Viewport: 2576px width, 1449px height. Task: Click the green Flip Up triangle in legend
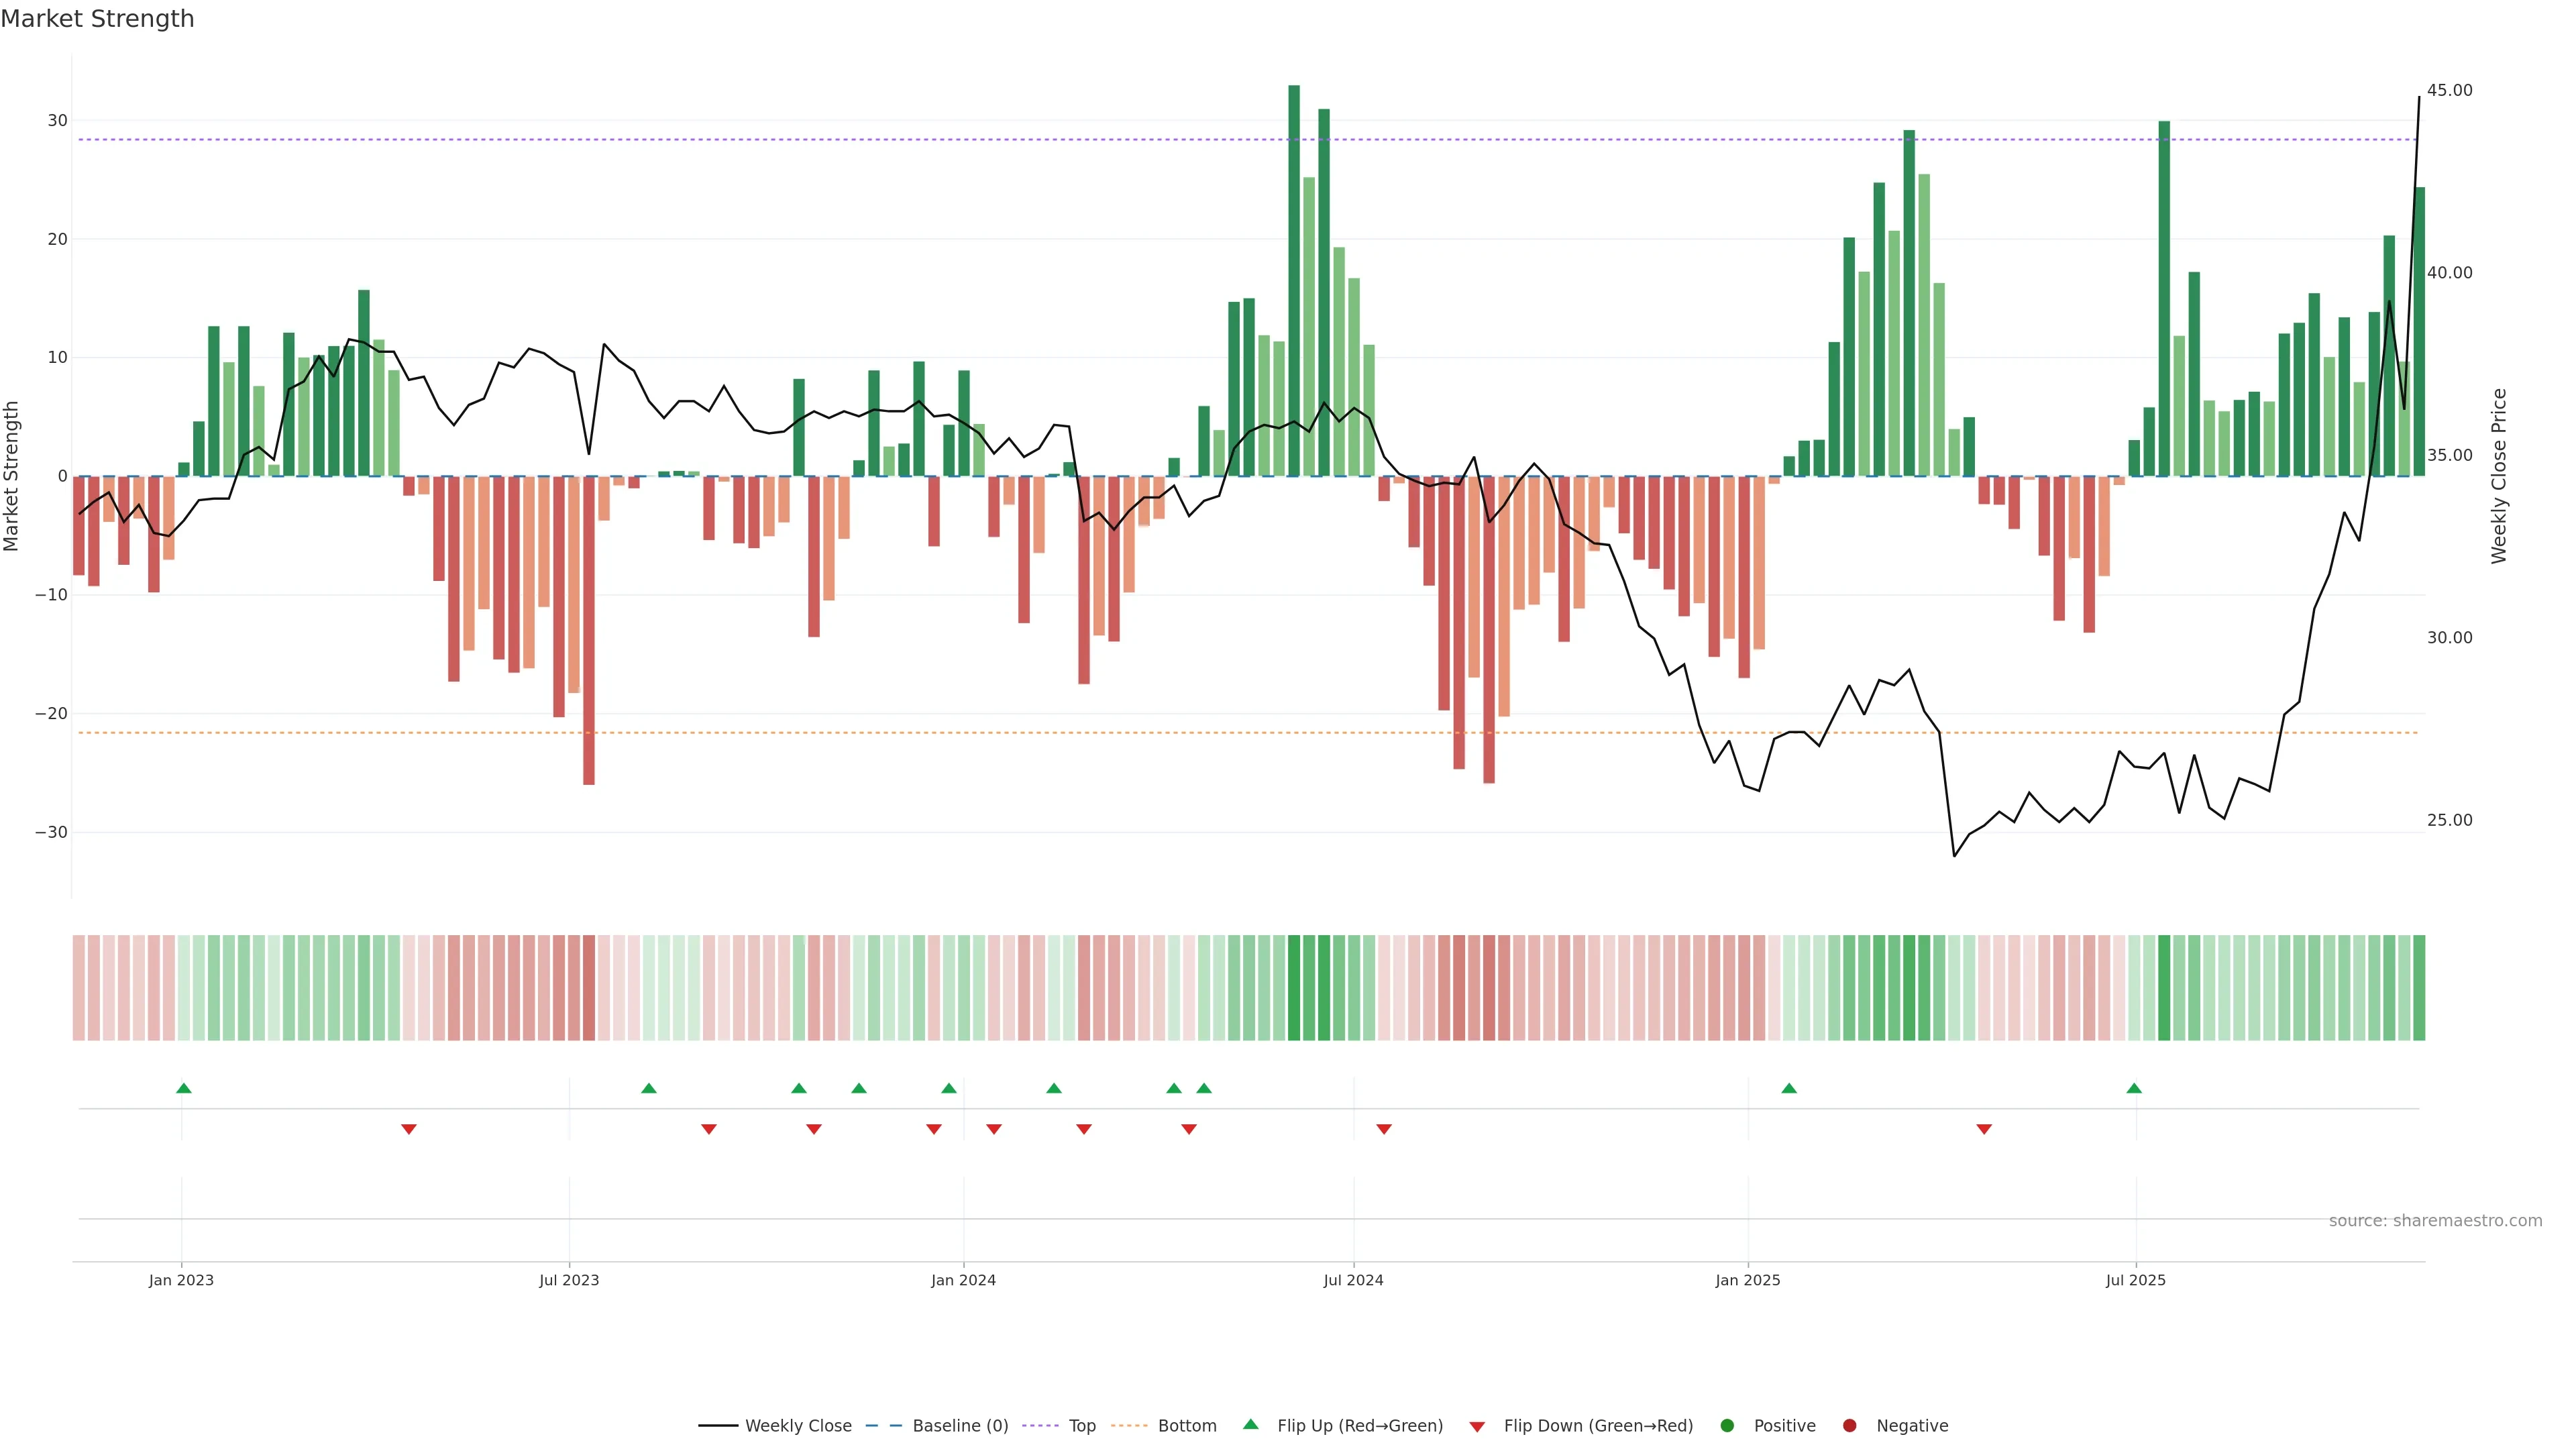[x=1250, y=1424]
